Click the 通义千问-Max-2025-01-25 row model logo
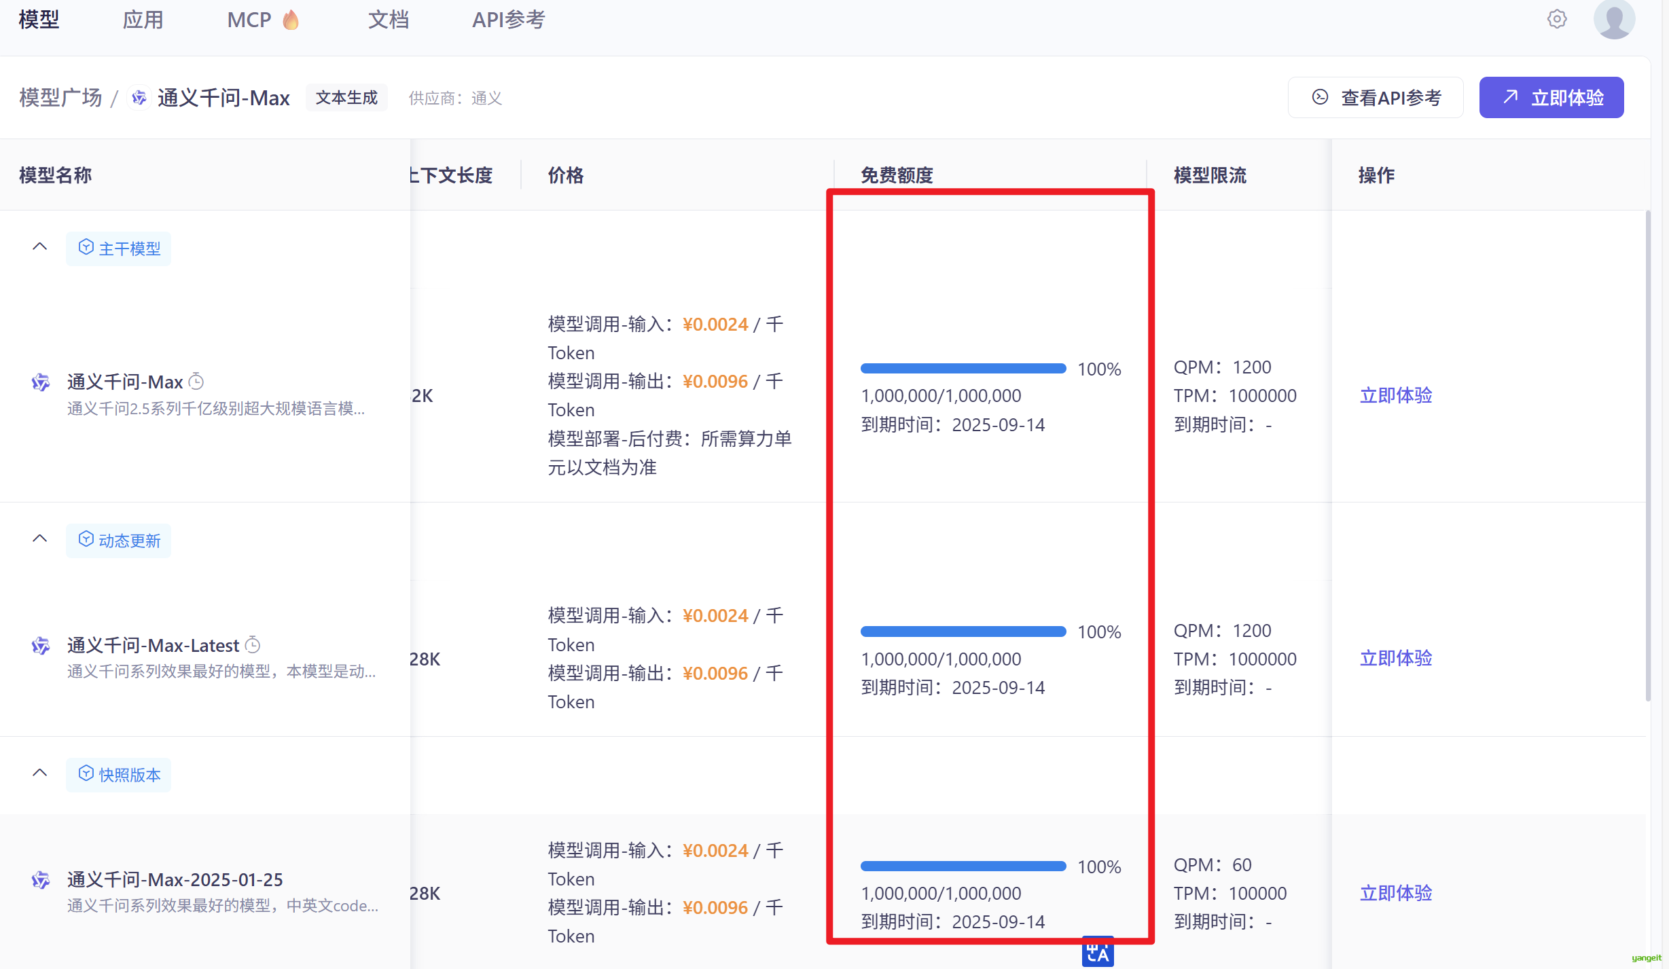1669x969 pixels. point(41,880)
